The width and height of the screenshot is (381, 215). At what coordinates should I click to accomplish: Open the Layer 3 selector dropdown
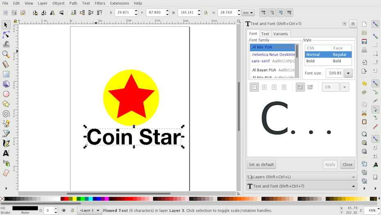point(90,210)
